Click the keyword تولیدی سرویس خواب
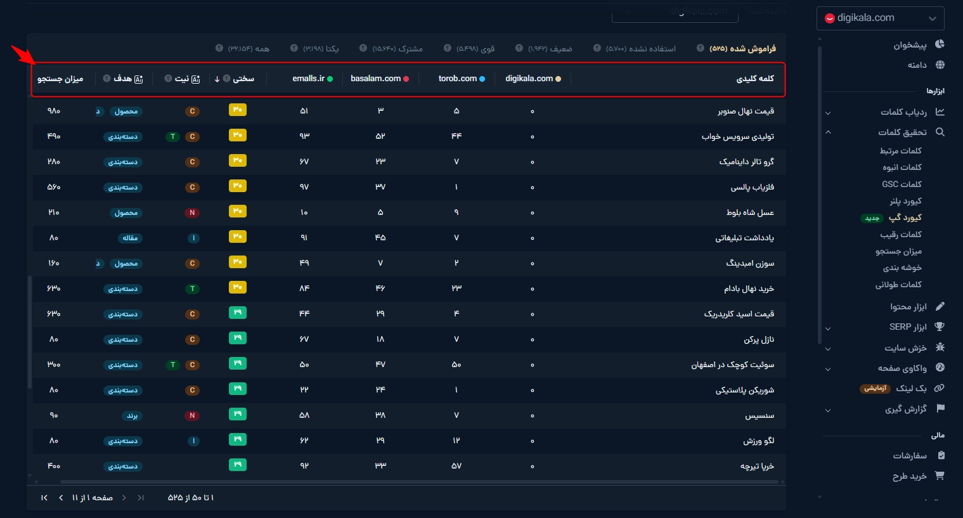 pyautogui.click(x=738, y=136)
